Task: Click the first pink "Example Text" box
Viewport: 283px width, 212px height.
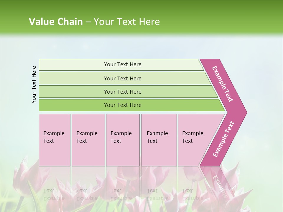Action: point(55,140)
